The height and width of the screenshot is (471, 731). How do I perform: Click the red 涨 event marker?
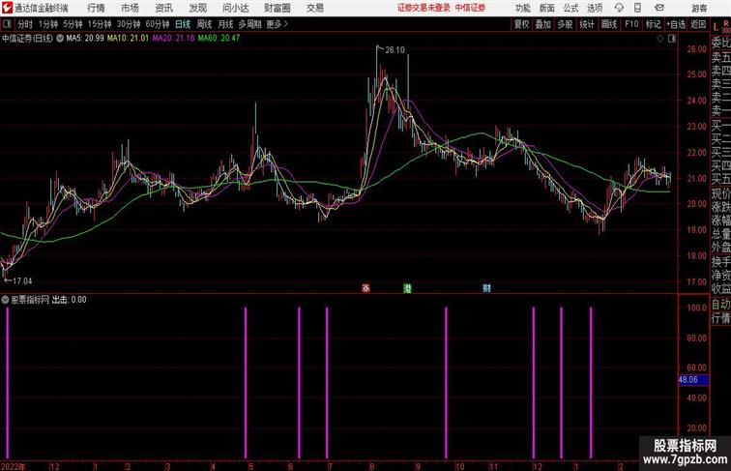(x=365, y=288)
